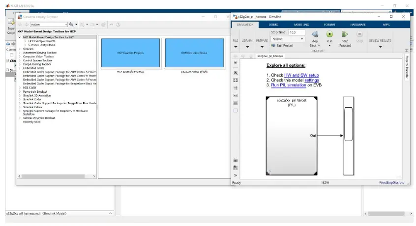This screenshot has width=416, height=226.
Task: Expand the Simulink library tree node
Action: click(x=20, y=49)
